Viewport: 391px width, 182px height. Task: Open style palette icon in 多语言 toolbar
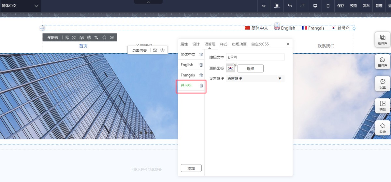click(x=89, y=38)
